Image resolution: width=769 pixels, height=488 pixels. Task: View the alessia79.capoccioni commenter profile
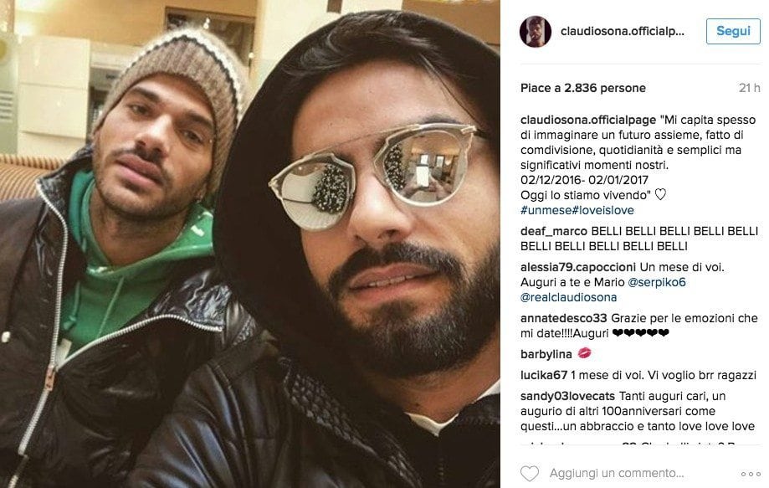(x=577, y=267)
